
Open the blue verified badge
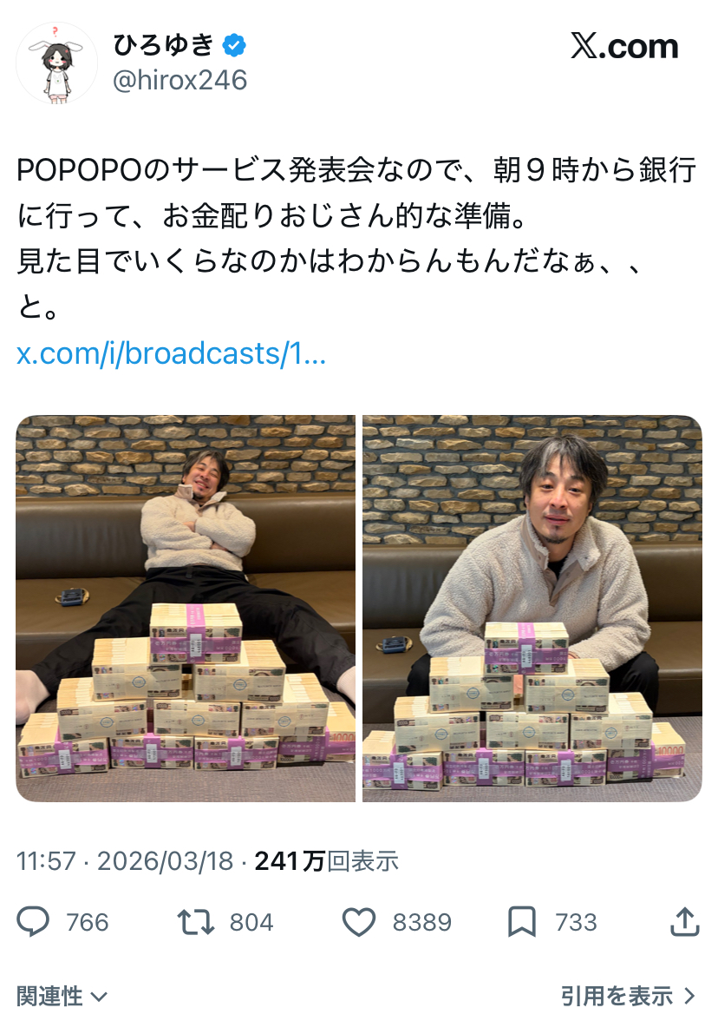pyautogui.click(x=234, y=45)
